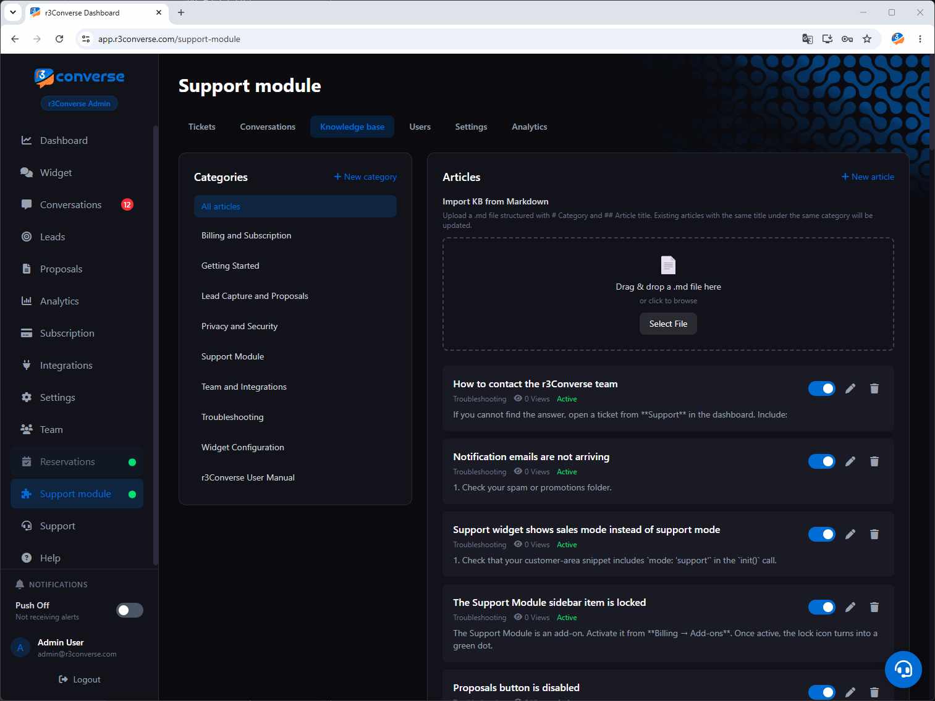The height and width of the screenshot is (701, 935).
Task: View site information icon in address bar
Action: click(x=86, y=39)
